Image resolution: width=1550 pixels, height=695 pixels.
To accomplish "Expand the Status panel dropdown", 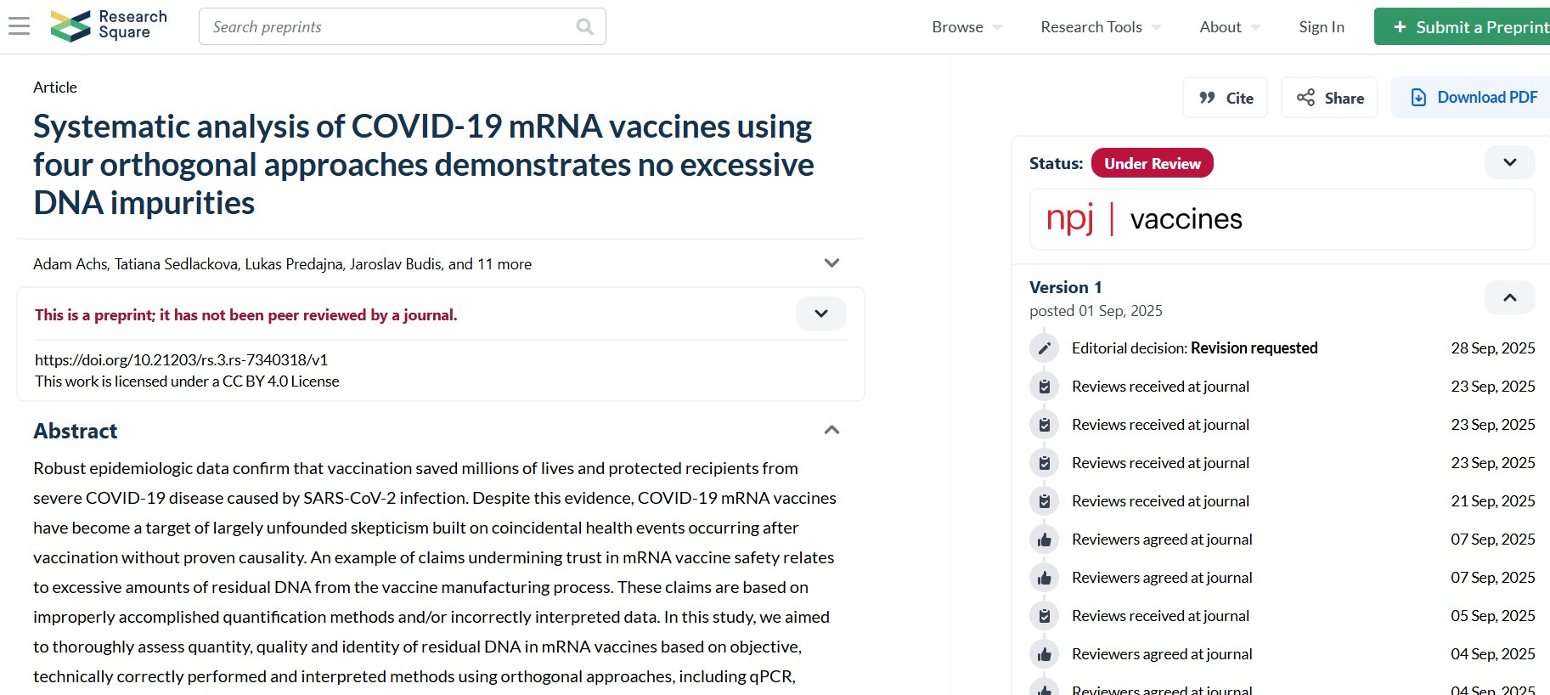I will [x=1509, y=162].
